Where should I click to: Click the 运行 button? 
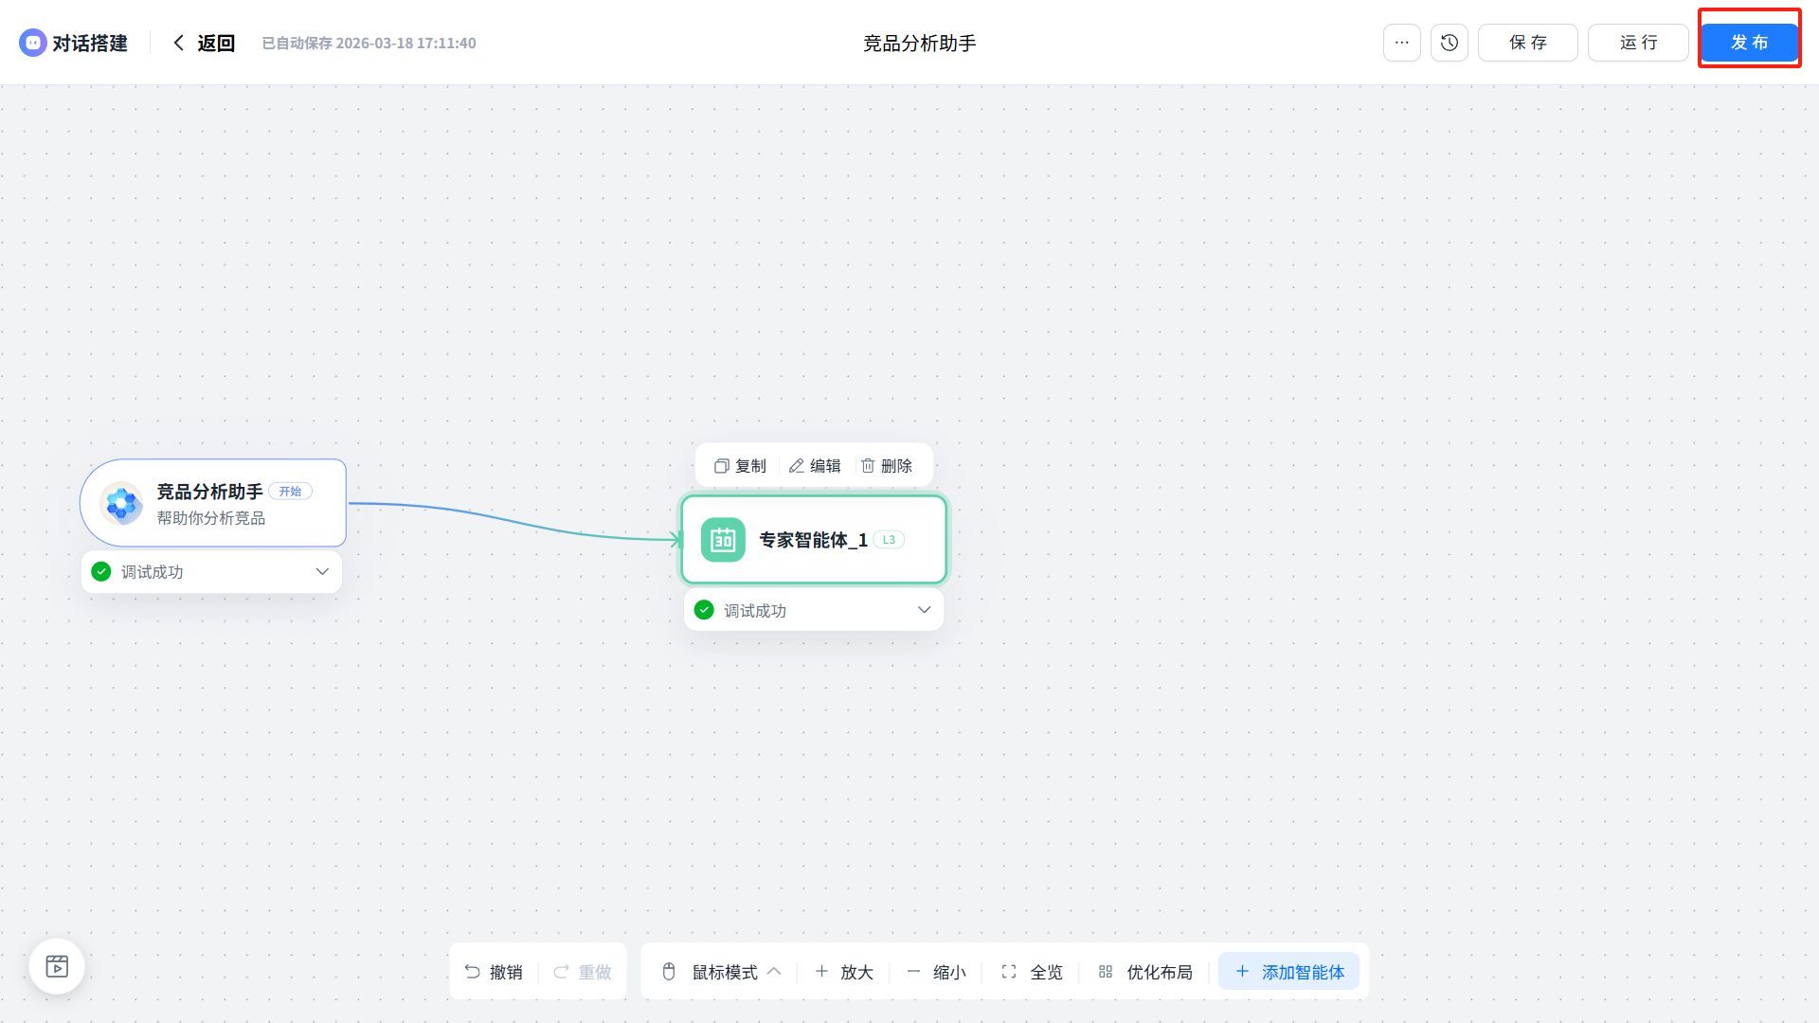1638,43
